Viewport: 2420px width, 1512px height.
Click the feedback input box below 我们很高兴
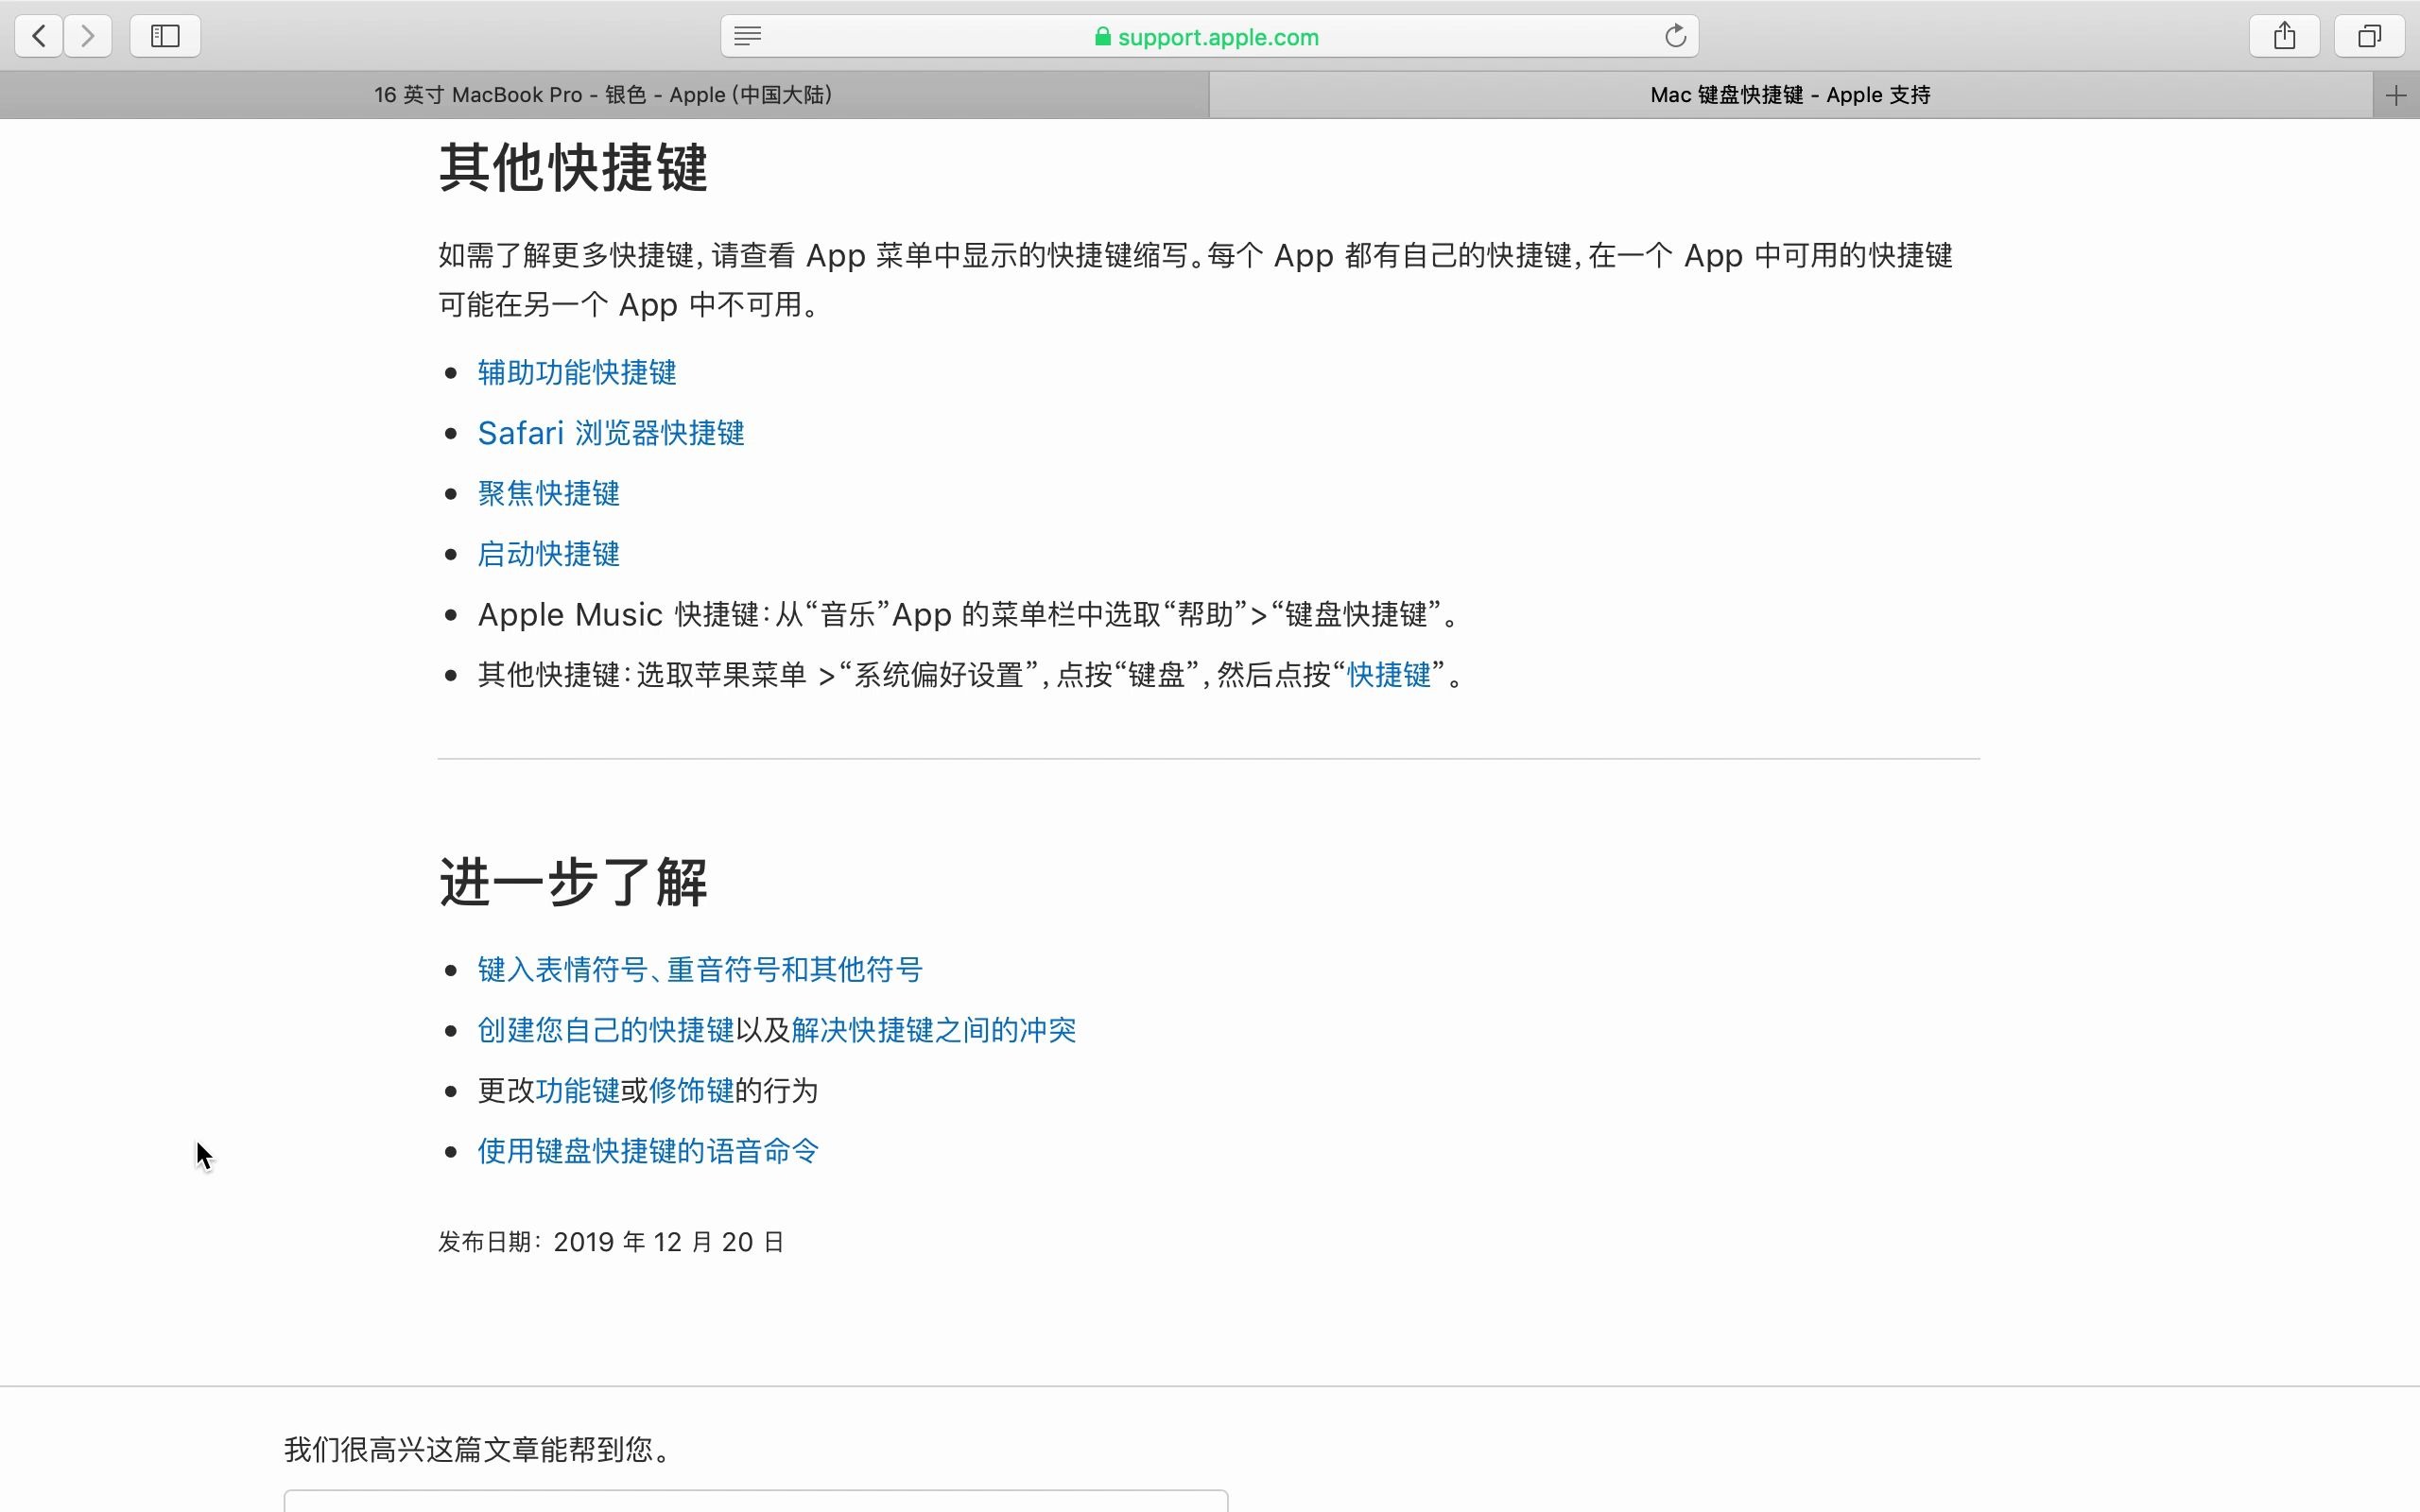756,1500
